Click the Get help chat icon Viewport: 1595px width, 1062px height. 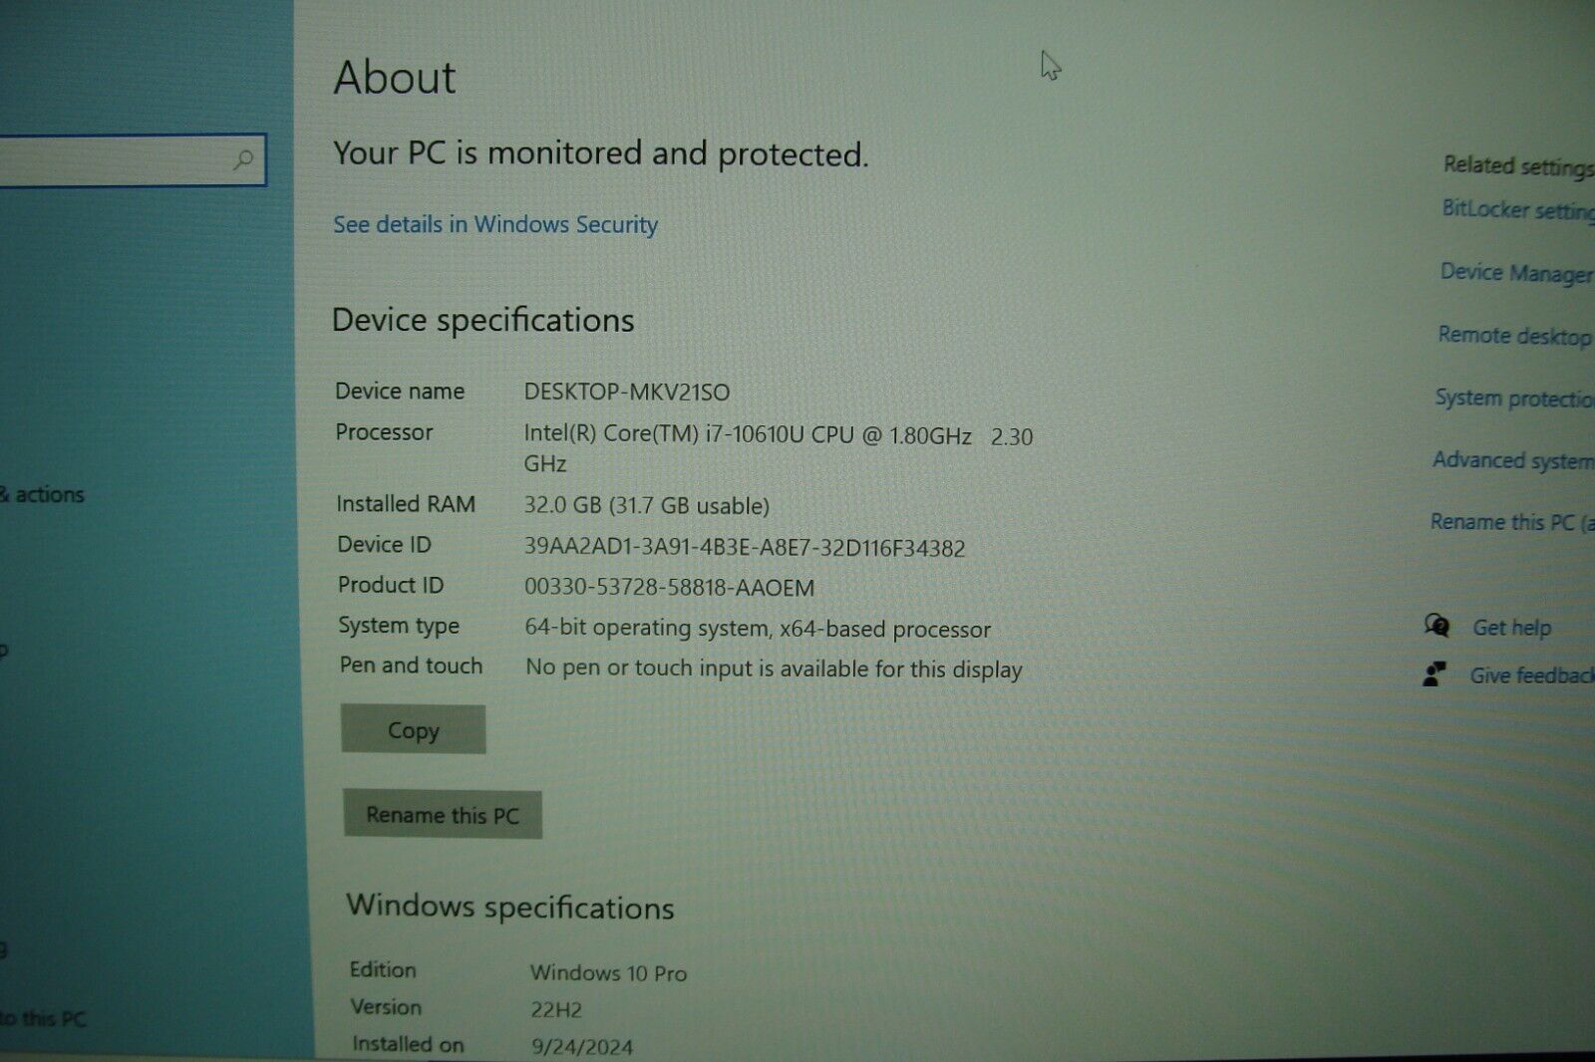coord(1436,626)
